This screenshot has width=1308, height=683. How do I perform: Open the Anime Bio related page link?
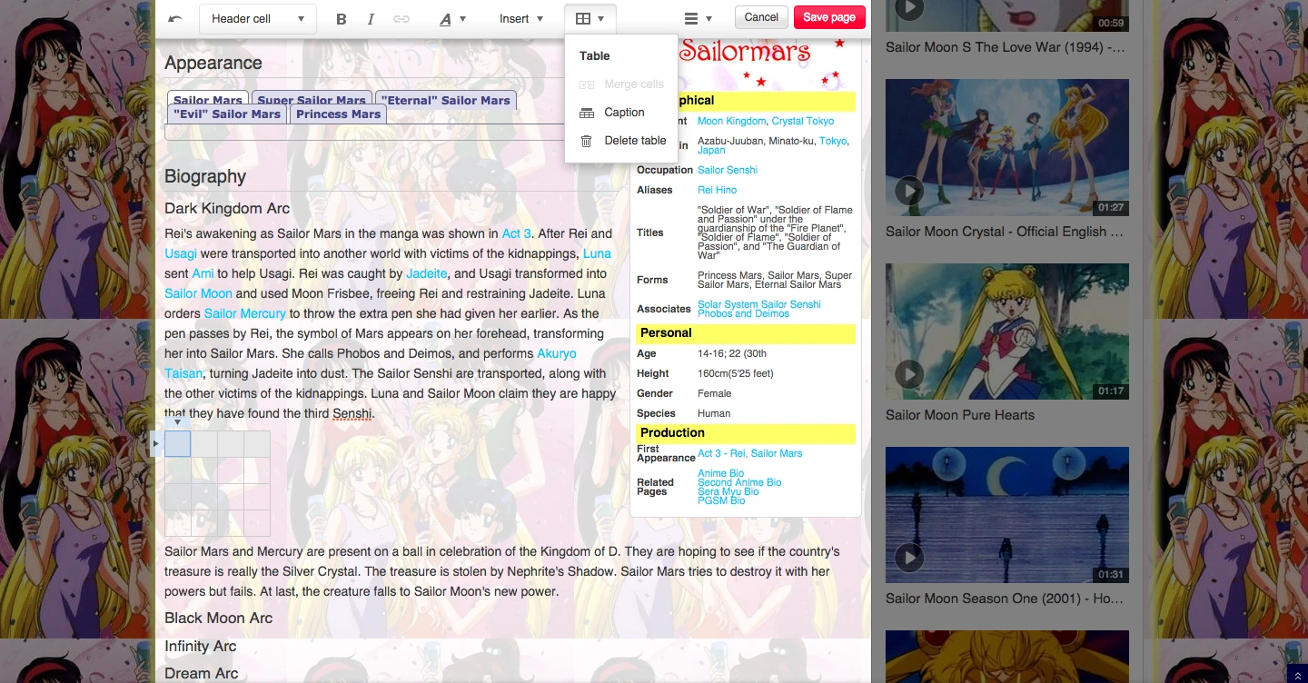click(721, 473)
